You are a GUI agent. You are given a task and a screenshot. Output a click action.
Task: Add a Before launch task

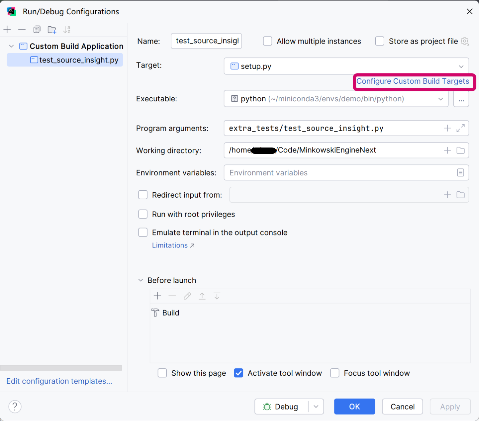point(158,296)
